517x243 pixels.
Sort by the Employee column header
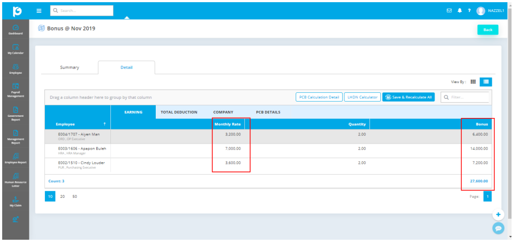pos(75,124)
